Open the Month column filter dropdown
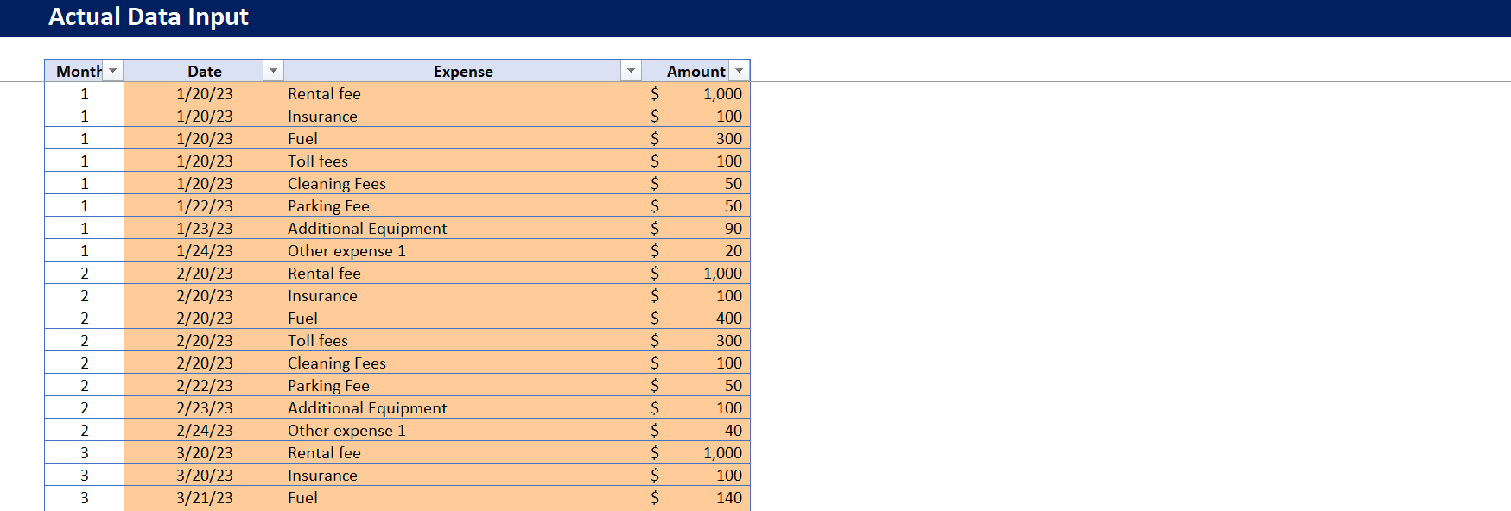This screenshot has height=511, width=1511. (x=113, y=71)
